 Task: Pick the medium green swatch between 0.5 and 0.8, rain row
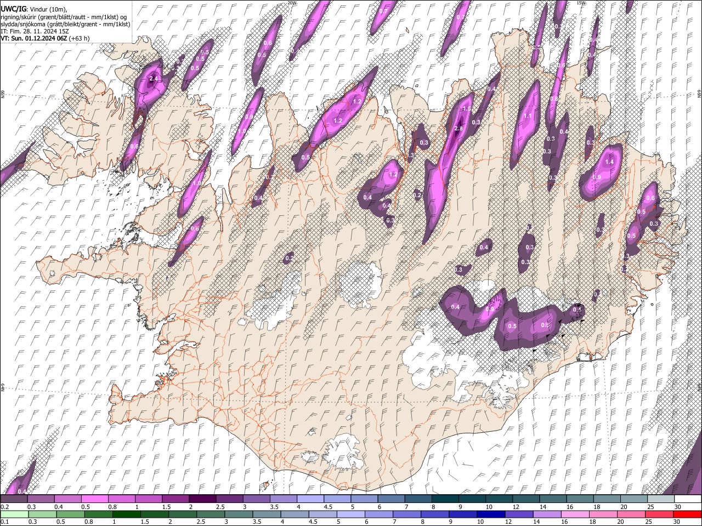click(70, 514)
